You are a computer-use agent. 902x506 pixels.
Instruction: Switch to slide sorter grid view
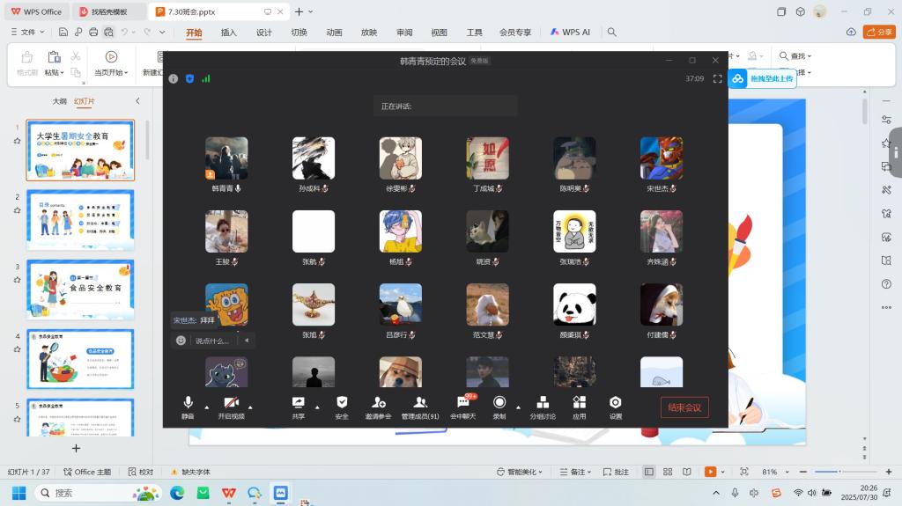coord(668,472)
